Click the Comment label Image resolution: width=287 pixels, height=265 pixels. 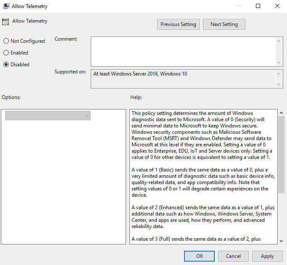[66, 39]
